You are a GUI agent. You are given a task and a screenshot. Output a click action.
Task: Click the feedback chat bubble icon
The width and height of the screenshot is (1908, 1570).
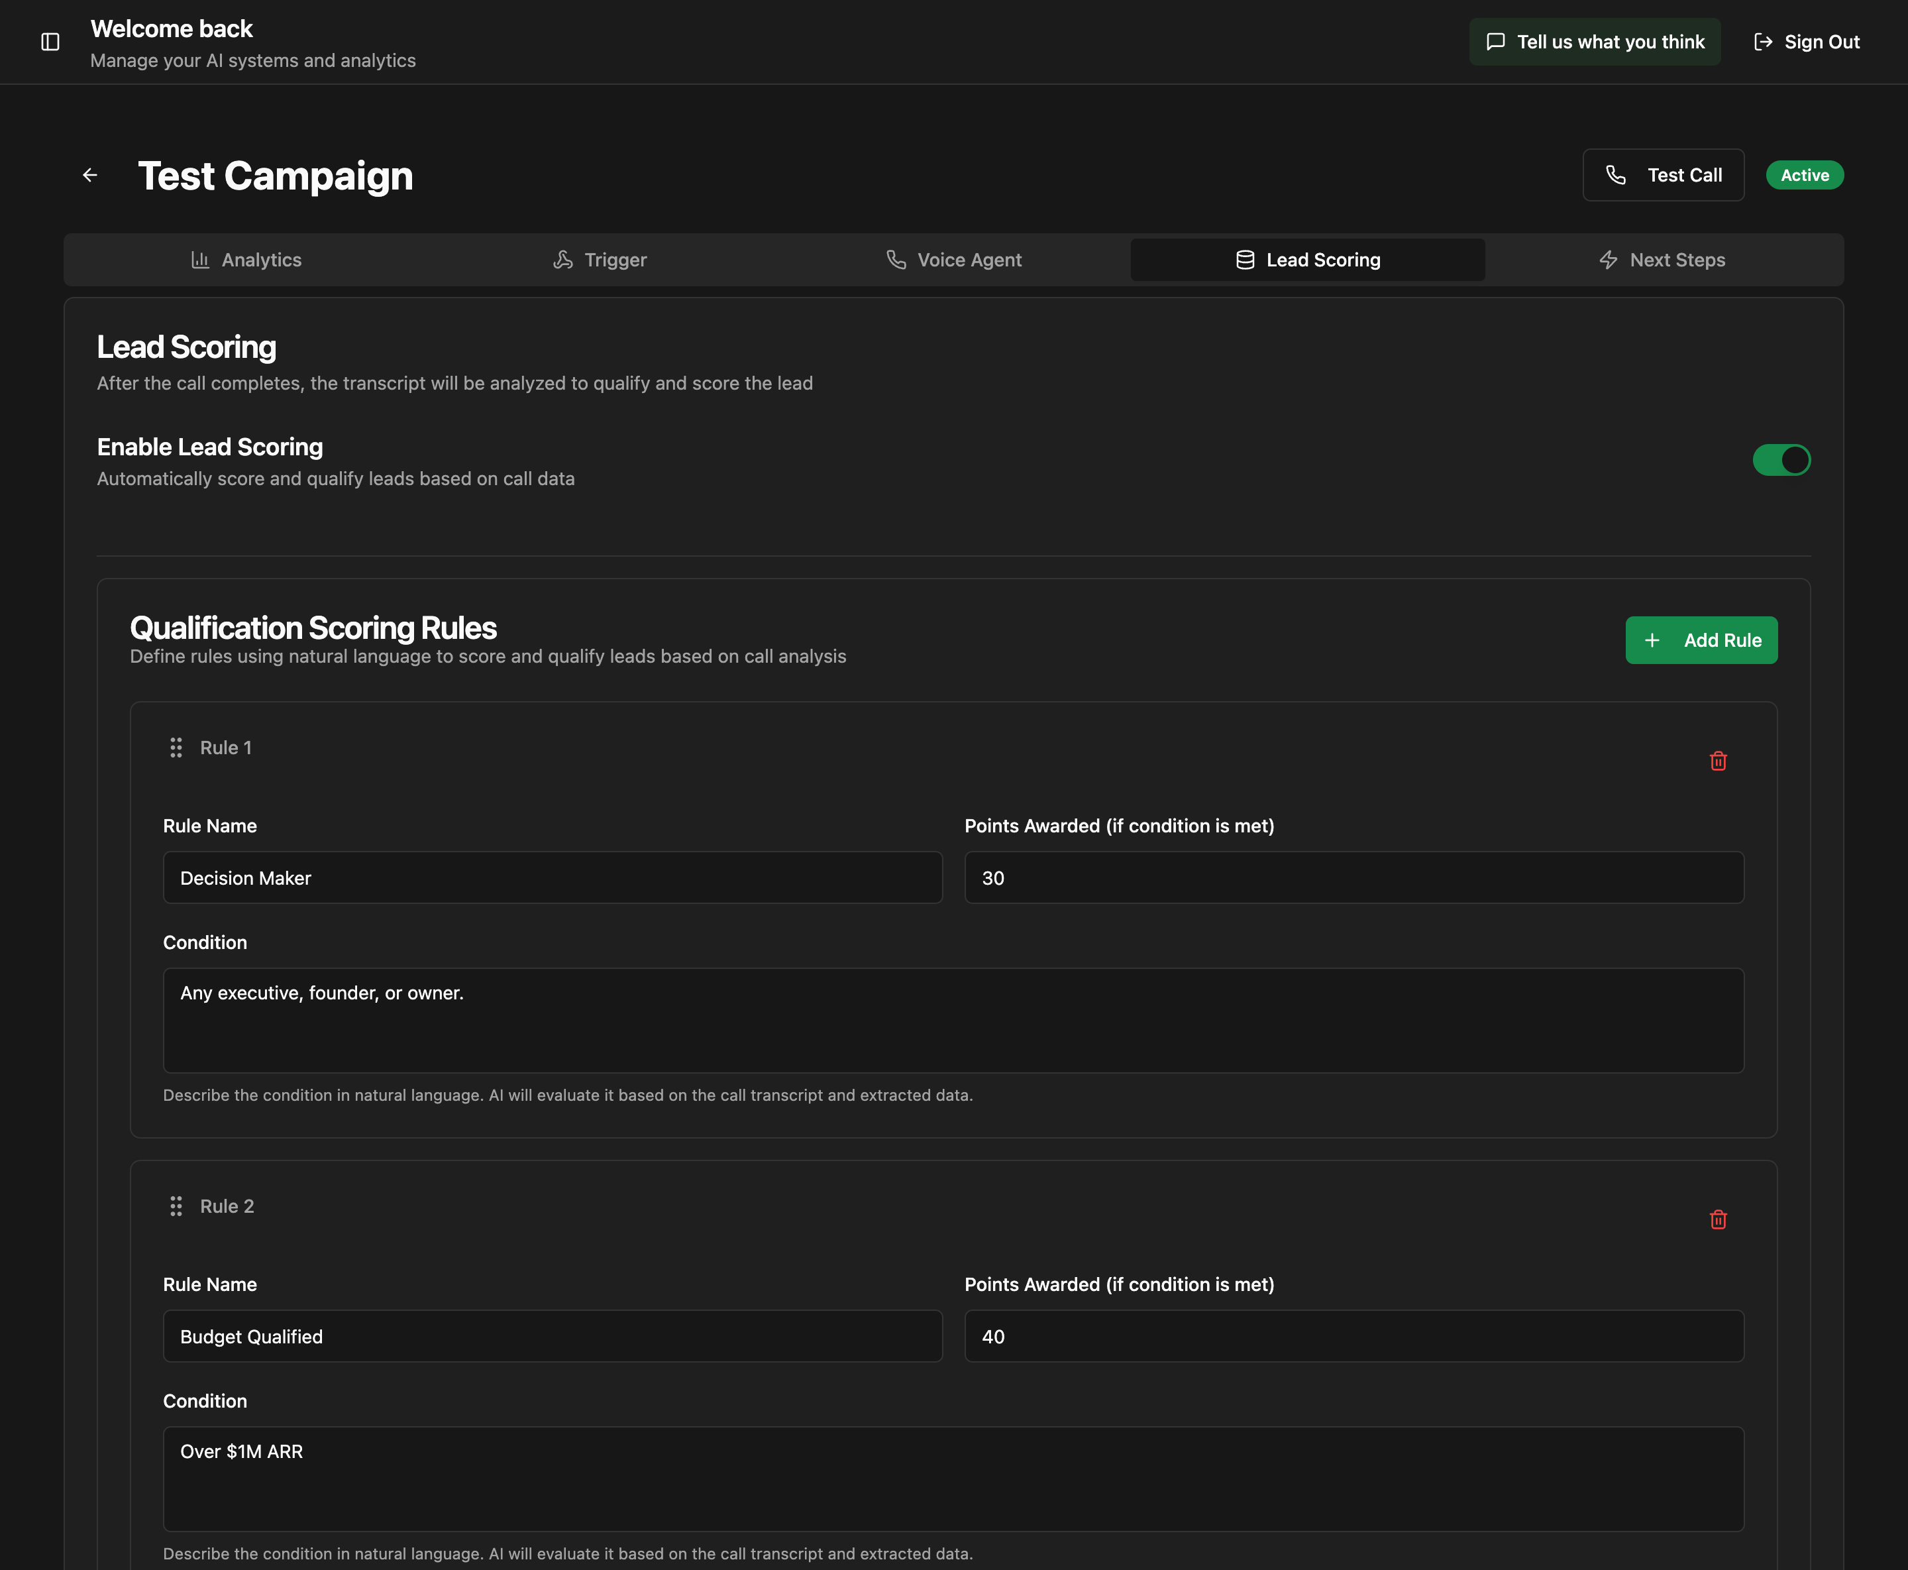click(x=1496, y=42)
